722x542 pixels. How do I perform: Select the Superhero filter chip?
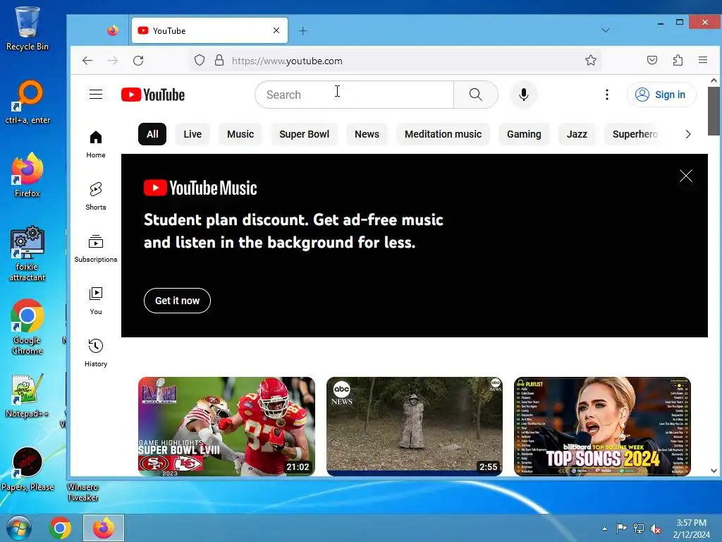click(x=635, y=134)
